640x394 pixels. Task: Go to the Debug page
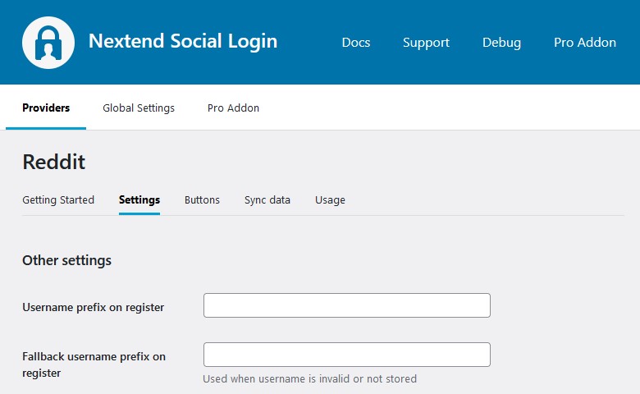[x=501, y=43]
